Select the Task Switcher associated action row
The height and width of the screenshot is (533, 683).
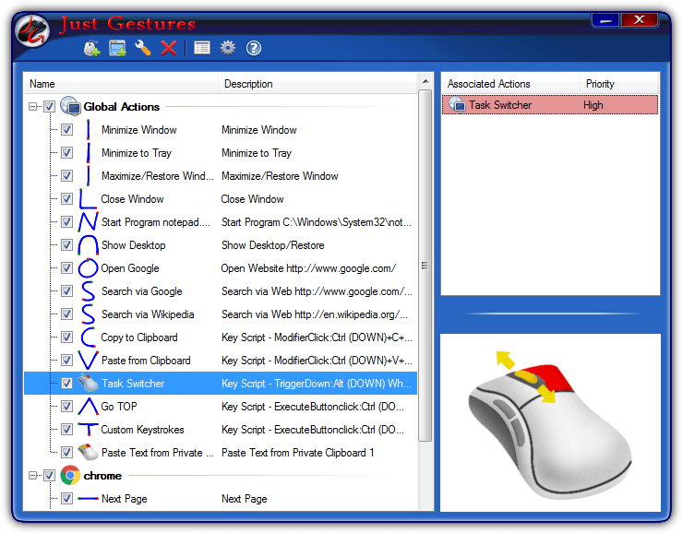click(550, 105)
